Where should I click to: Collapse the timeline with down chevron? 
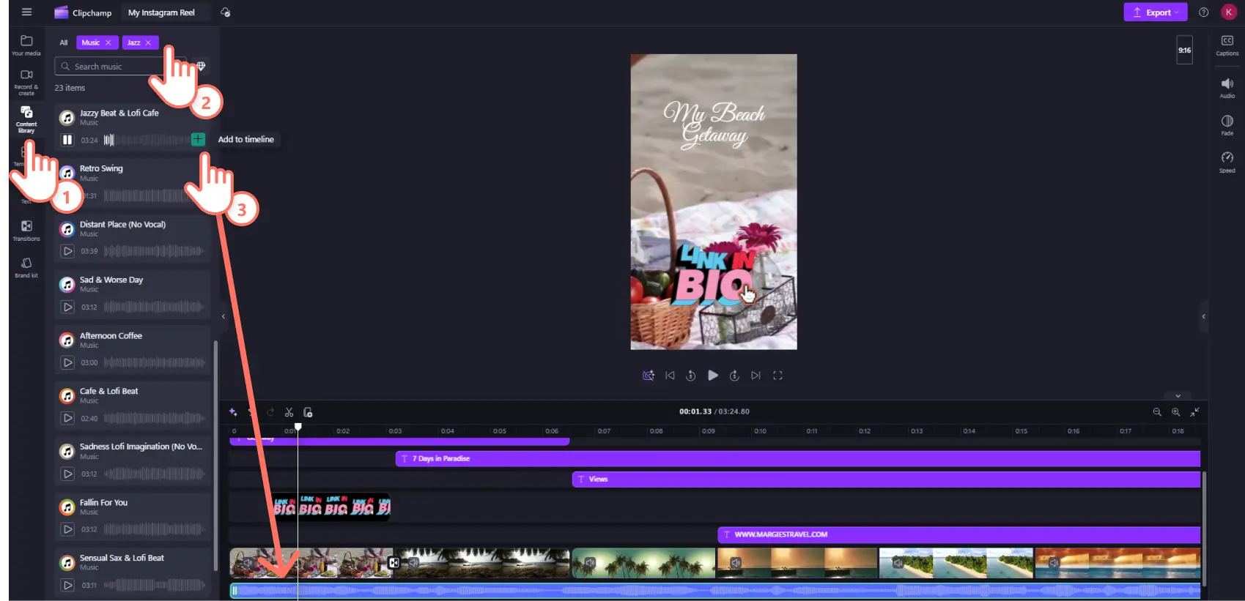[1178, 395]
